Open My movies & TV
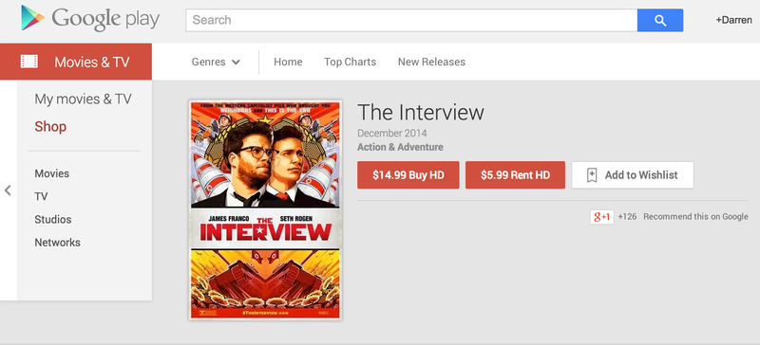 coord(83,100)
